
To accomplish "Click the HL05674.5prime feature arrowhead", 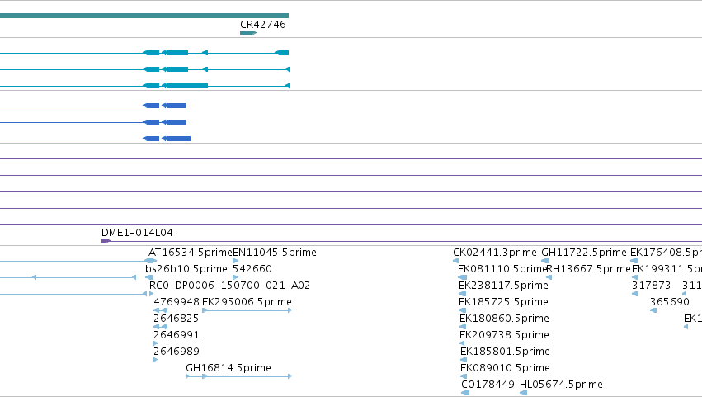I will point(523,393).
